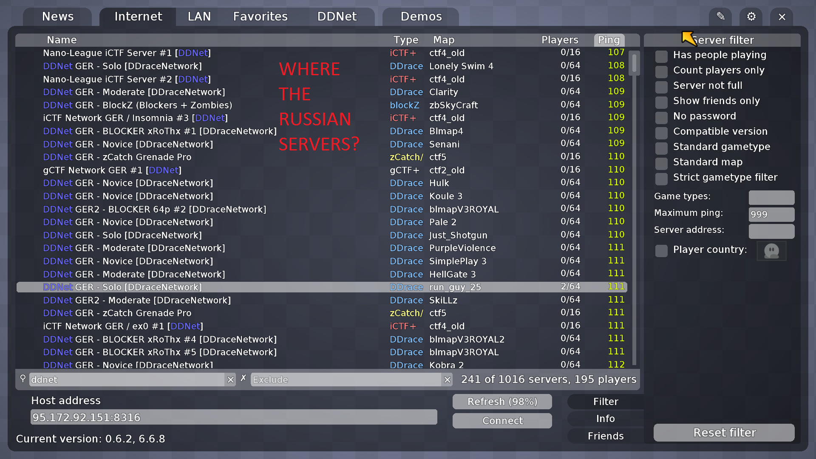Clear the ddnet search using its X icon

[230, 380]
